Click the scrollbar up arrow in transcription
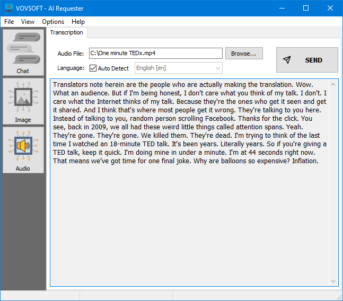The width and height of the screenshot is (343, 301). point(333,84)
